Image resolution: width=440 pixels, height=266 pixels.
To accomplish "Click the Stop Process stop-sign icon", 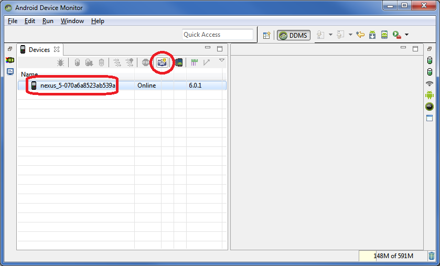I will (146, 62).
